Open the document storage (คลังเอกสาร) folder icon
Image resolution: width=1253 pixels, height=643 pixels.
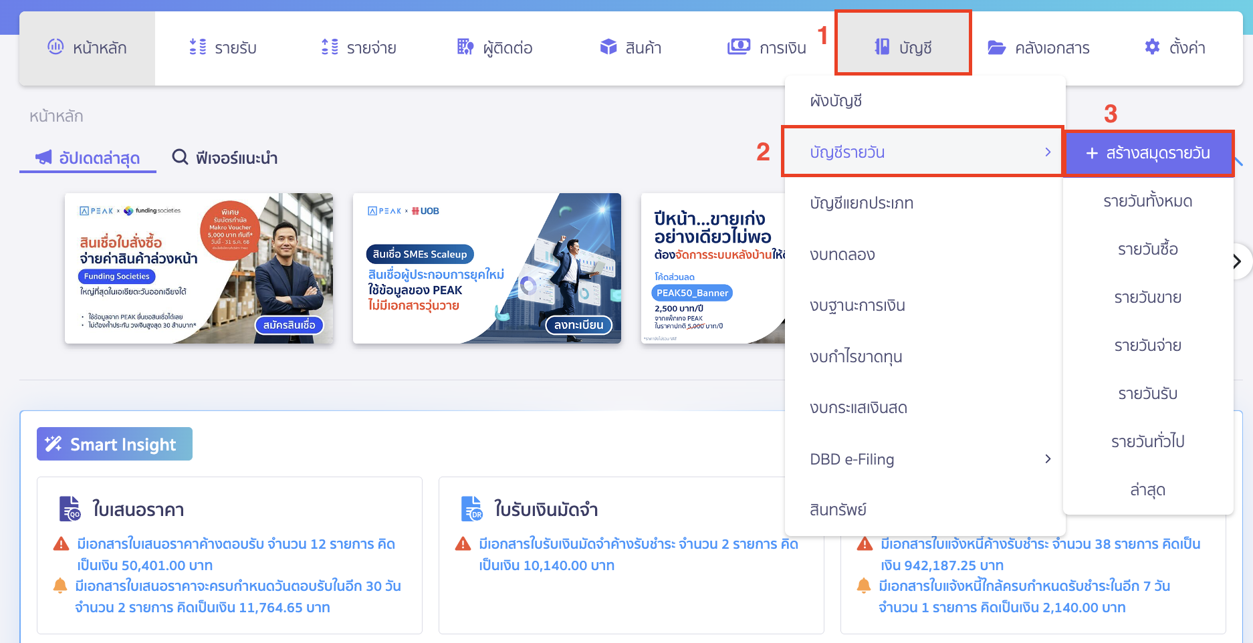[997, 47]
